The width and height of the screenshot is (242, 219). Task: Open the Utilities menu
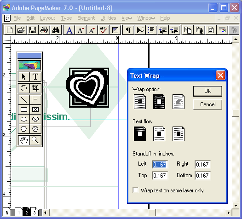[x=108, y=18]
